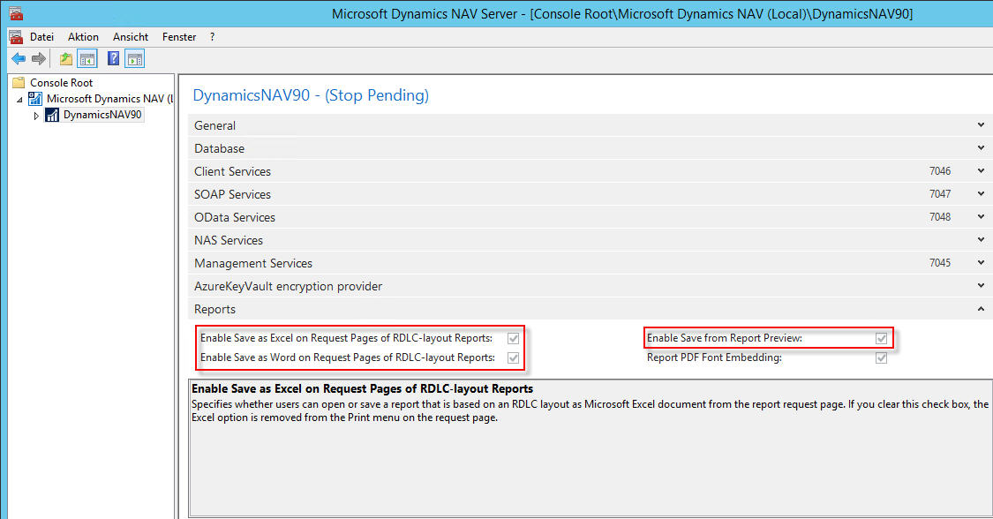Viewport: 993px width, 519px height.
Task: Click the Forward arrow toolbar icon
Action: [x=39, y=59]
